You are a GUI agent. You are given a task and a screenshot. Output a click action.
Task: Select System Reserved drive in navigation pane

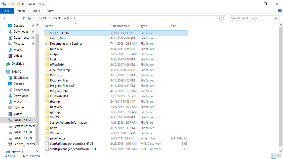24,126
